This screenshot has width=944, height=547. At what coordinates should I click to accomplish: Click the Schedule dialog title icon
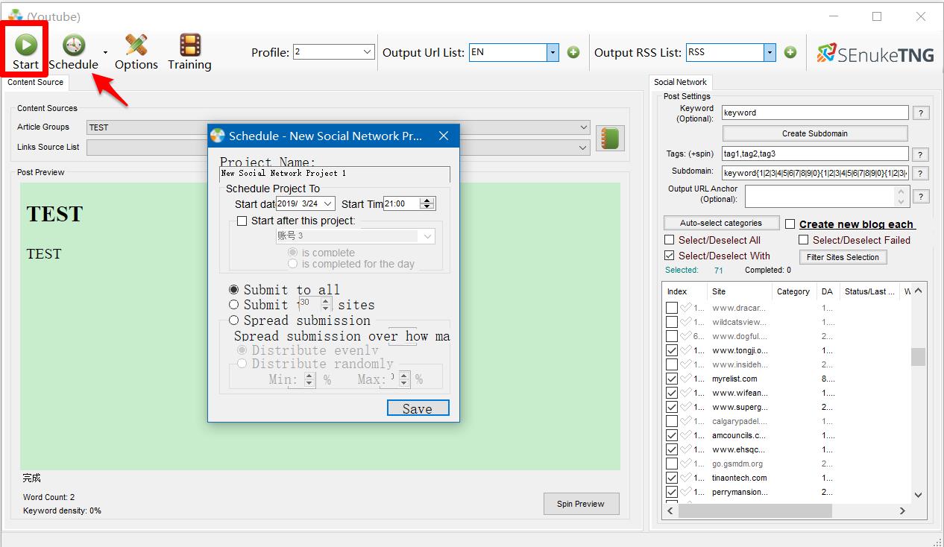pos(218,136)
